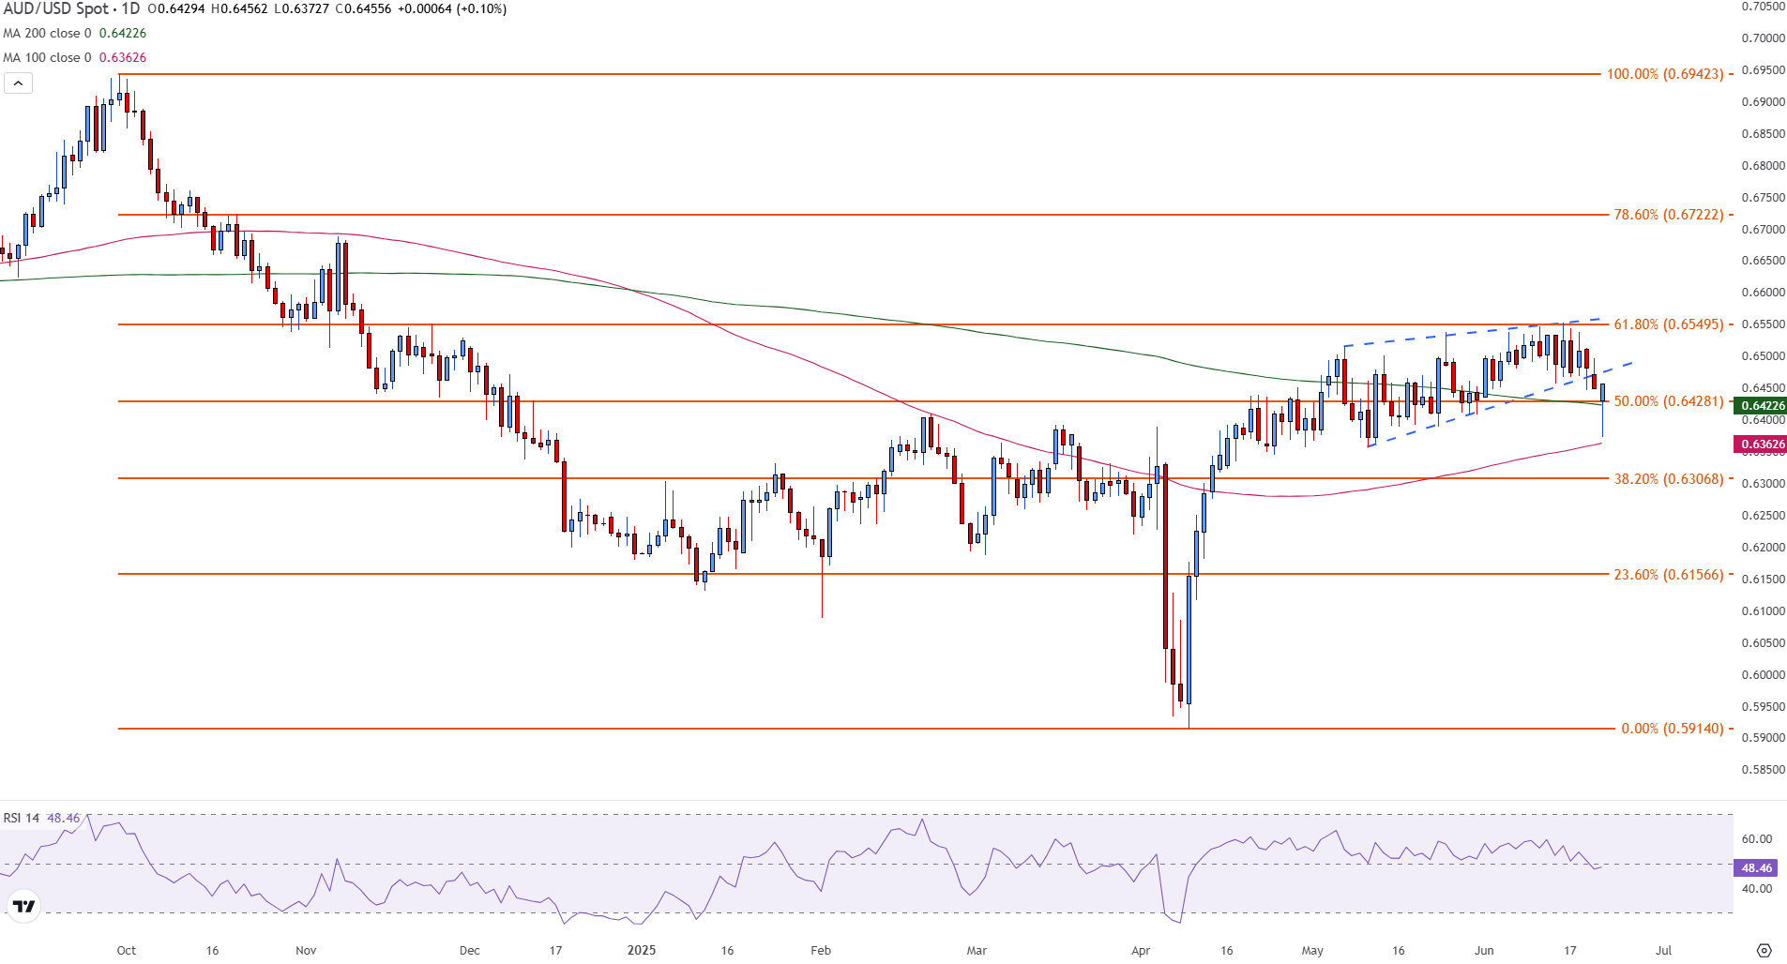Select the 50.00% (0.64281) Fibonacci label
Image resolution: width=1787 pixels, height=964 pixels.
[x=1668, y=401]
